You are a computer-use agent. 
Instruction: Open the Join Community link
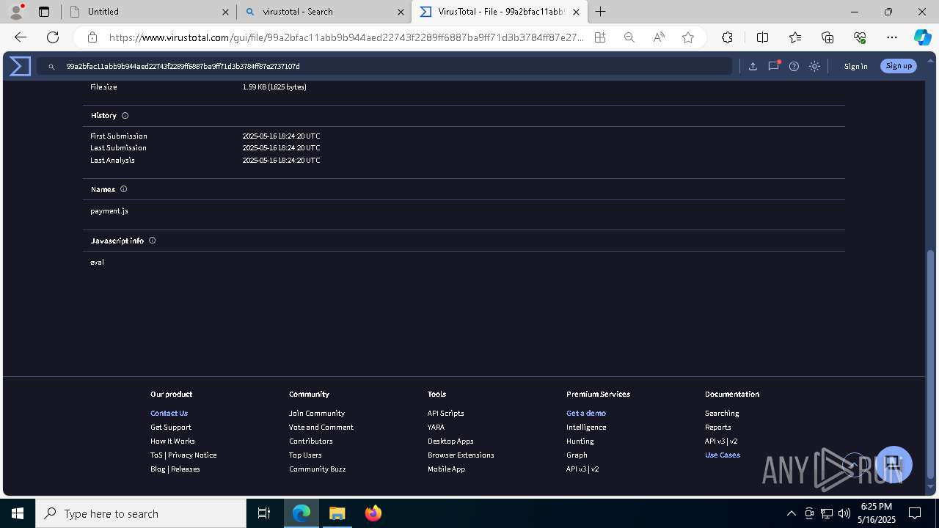point(317,413)
